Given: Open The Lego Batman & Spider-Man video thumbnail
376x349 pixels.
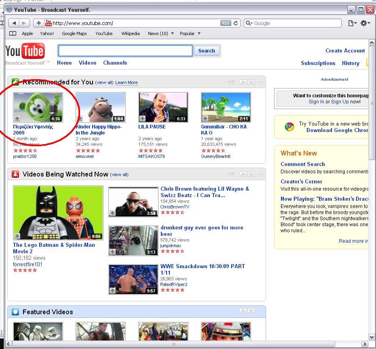Looking at the screenshot, I should pyautogui.click(x=58, y=213).
